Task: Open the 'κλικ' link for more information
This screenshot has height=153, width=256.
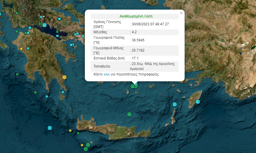Action: 106,74
